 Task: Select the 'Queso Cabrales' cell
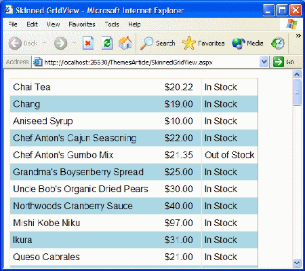click(x=85, y=257)
